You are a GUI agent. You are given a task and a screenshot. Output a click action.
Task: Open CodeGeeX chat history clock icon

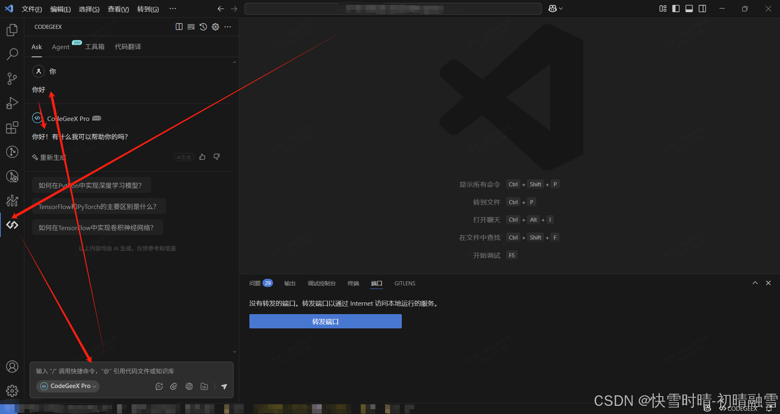203,27
